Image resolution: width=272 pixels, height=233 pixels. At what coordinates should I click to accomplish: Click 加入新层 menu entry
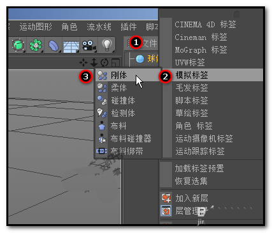pos(192,198)
